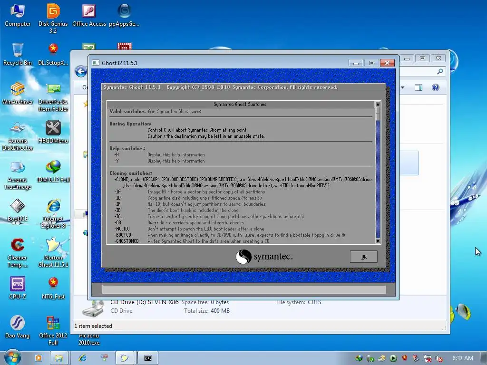Screen dimensions: 487x365
Task: Open IDM 6.12 Full desktop shortcut
Action: pos(53,171)
